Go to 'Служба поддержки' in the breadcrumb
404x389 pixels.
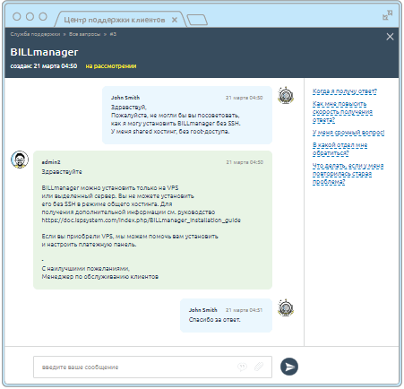35,34
